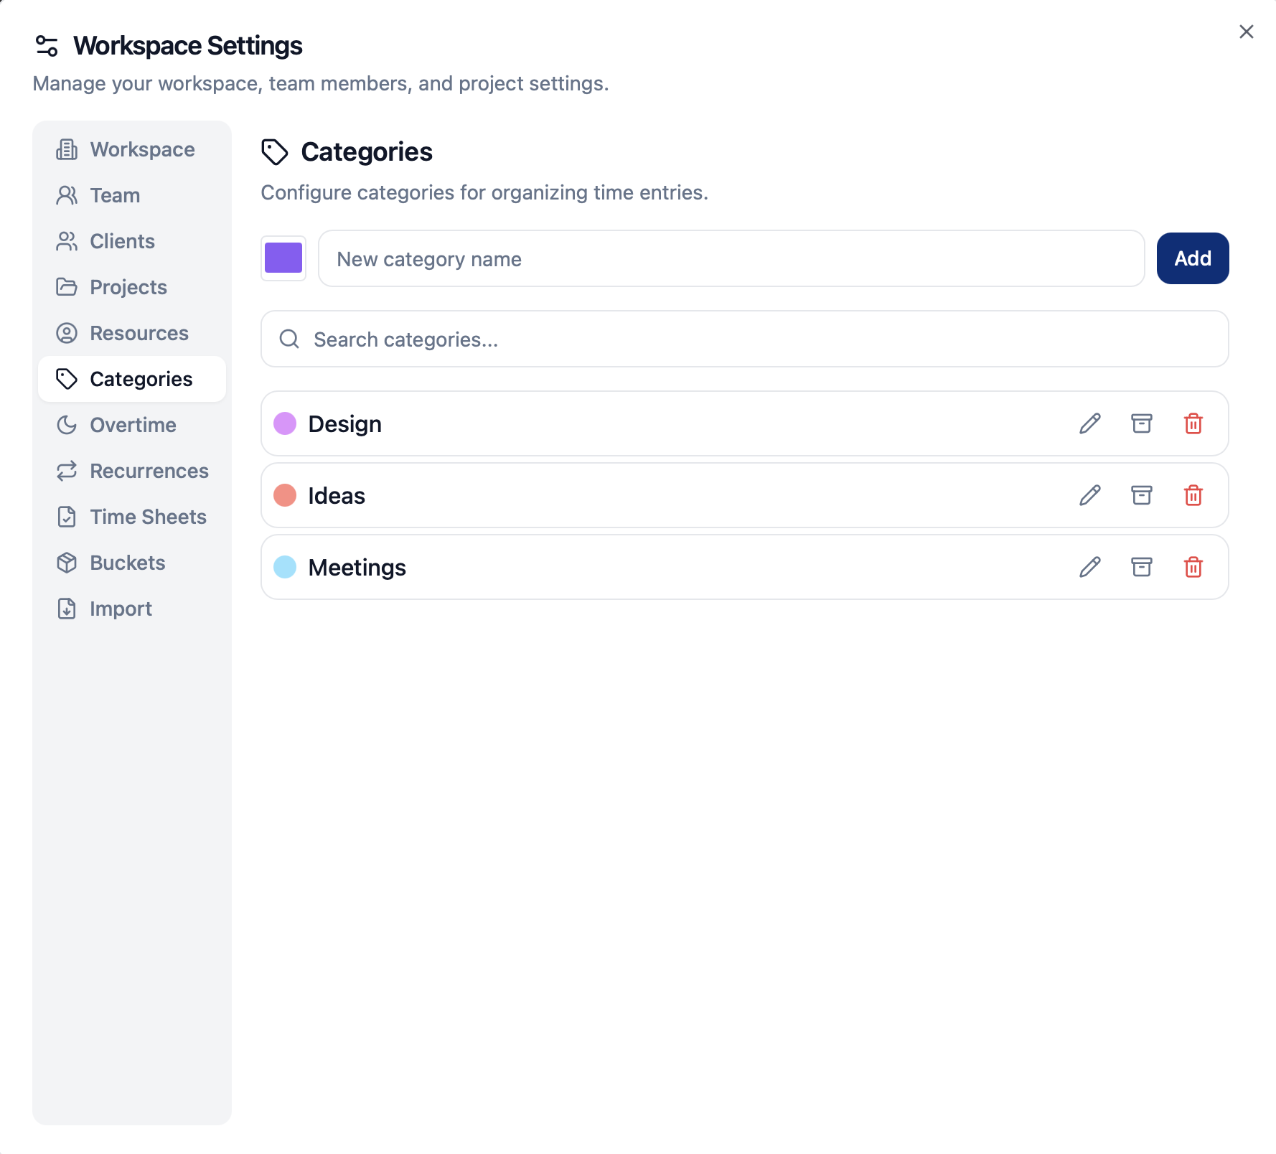Archive the Meetings category
This screenshot has height=1154, width=1276.
tap(1141, 567)
